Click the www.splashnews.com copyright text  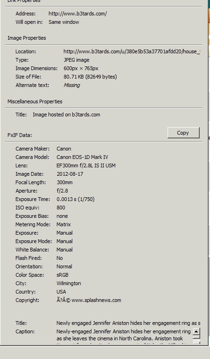(96, 300)
